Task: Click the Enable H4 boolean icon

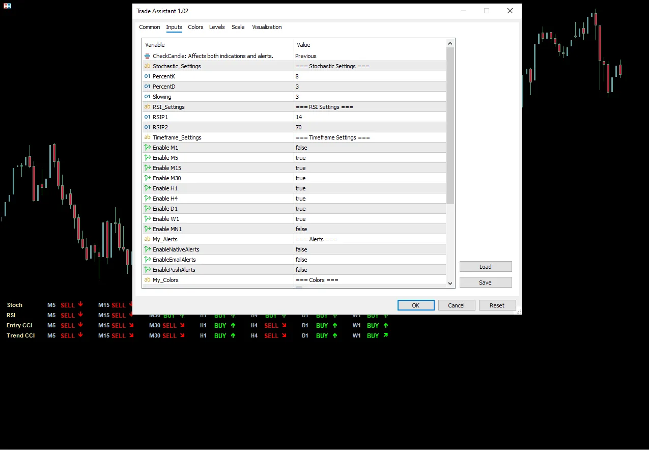Action: [148, 199]
